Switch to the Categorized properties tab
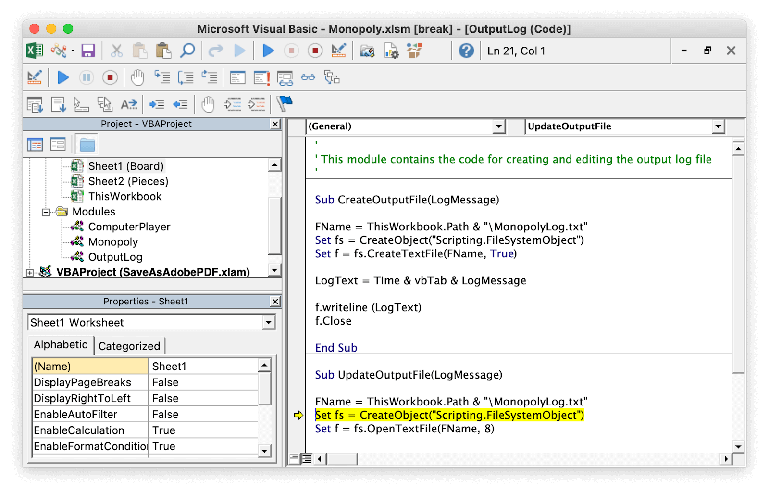Image resolution: width=769 pixels, height=493 pixels. (129, 346)
